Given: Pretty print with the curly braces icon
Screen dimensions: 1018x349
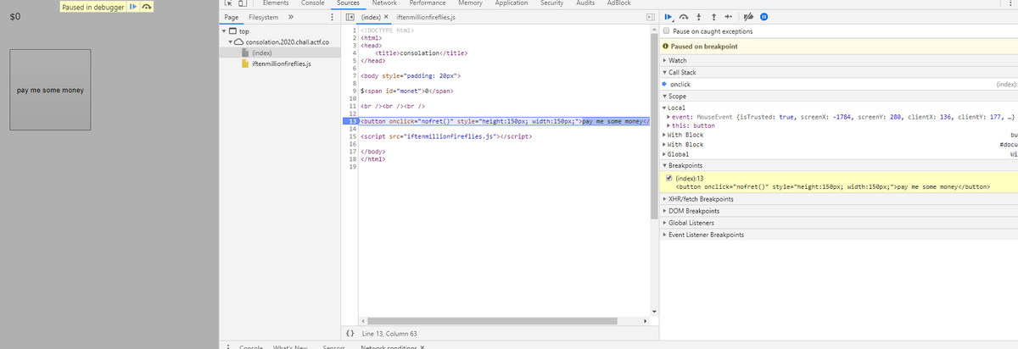Looking at the screenshot, I should pyautogui.click(x=350, y=334).
